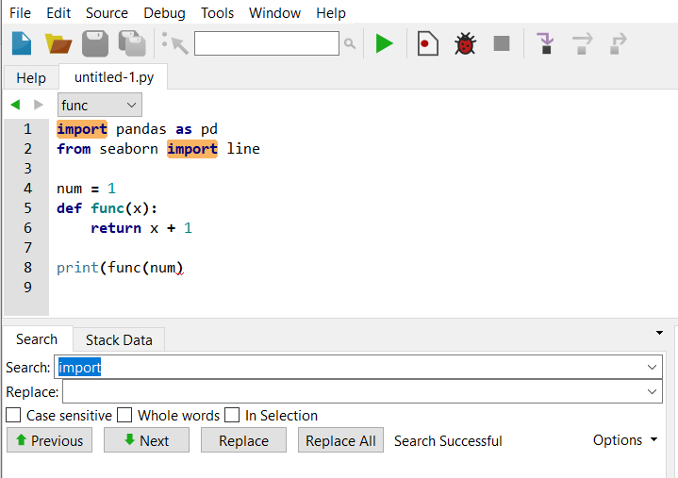Enable the Case sensitive checkbox
The image size is (678, 478).
(13, 415)
